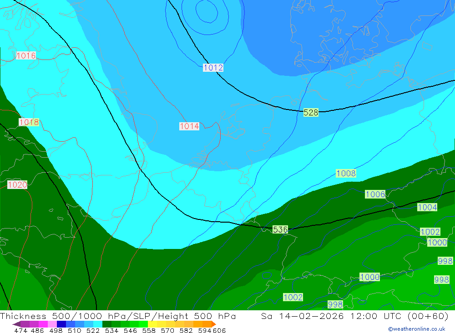Click legend value 474
This screenshot has height=333, width=455.
tap(20, 330)
